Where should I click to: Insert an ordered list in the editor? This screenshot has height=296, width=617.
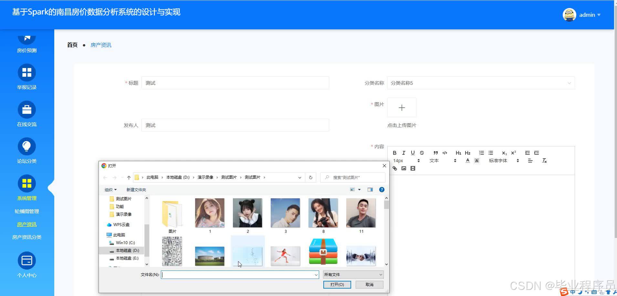pyautogui.click(x=482, y=153)
